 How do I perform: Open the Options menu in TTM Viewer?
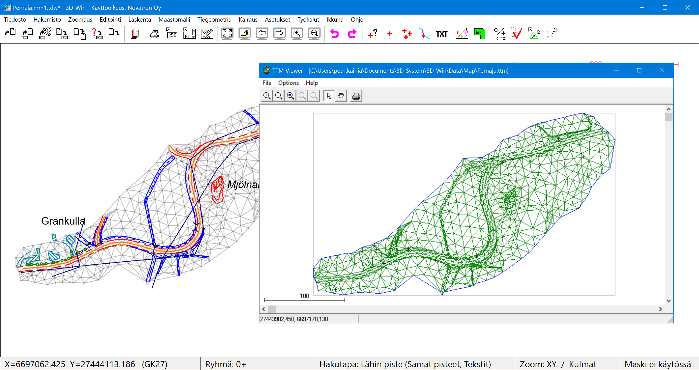[288, 83]
